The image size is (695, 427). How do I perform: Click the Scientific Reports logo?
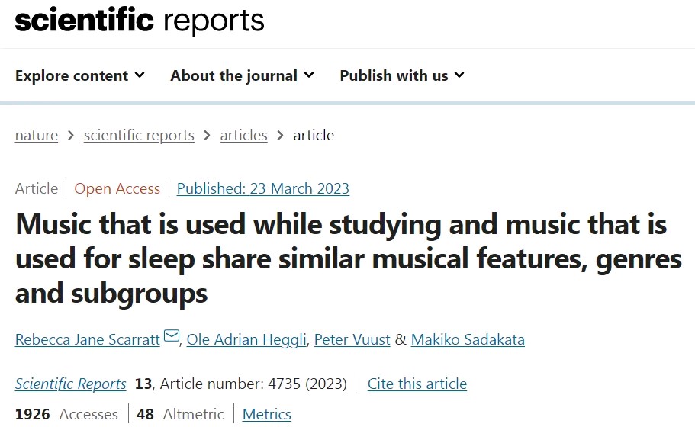tap(140, 21)
